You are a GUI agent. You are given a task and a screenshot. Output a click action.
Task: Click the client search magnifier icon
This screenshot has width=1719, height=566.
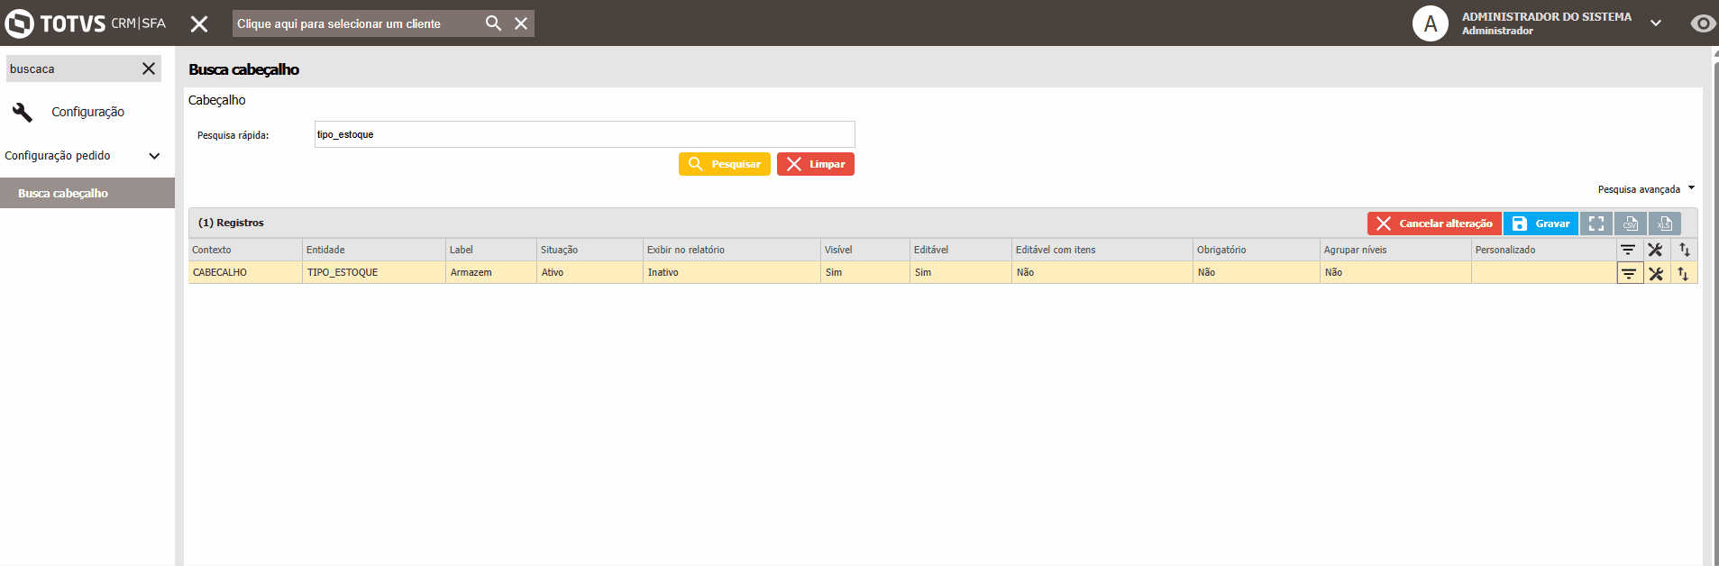[x=493, y=23]
